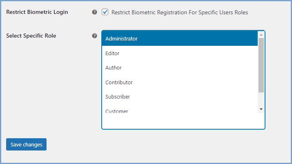Viewport: 292px width, 164px height.
Task: Click the Restrict Biometric Login heading
Action: [37, 12]
